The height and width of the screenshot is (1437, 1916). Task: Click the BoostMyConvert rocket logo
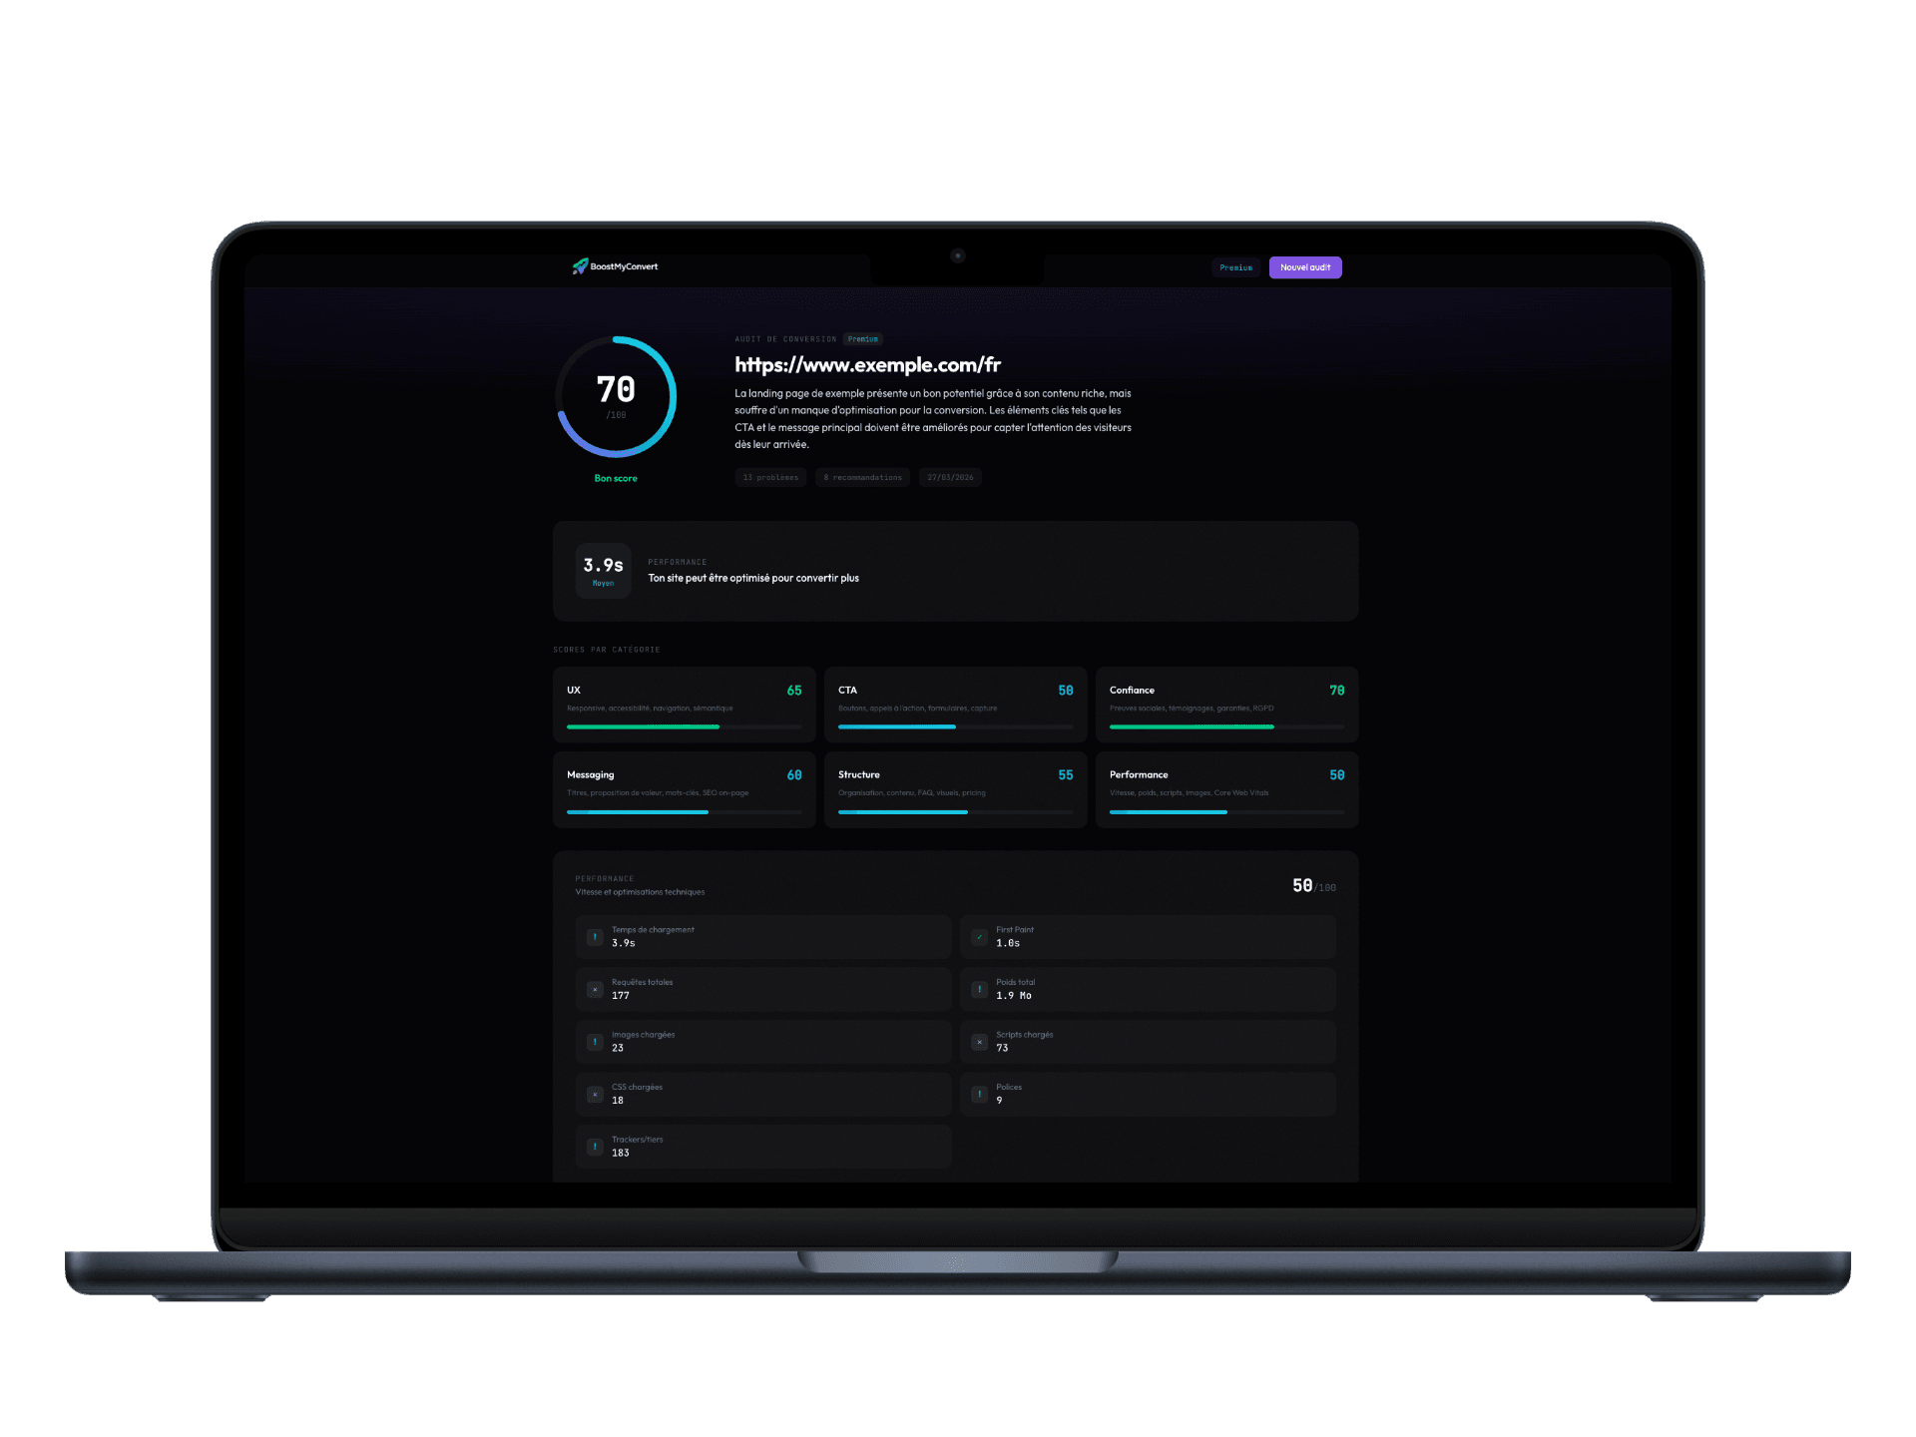(x=579, y=266)
